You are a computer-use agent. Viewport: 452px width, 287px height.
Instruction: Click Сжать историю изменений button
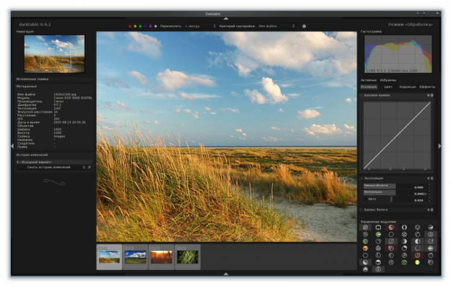(49, 167)
